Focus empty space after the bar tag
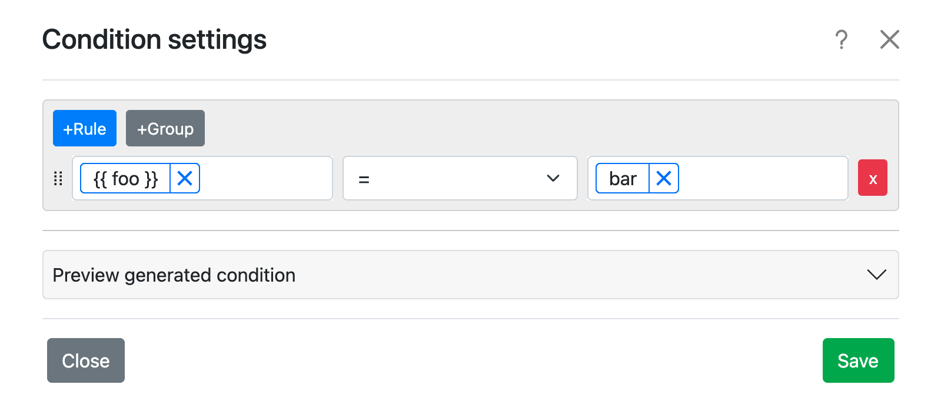 coord(762,178)
